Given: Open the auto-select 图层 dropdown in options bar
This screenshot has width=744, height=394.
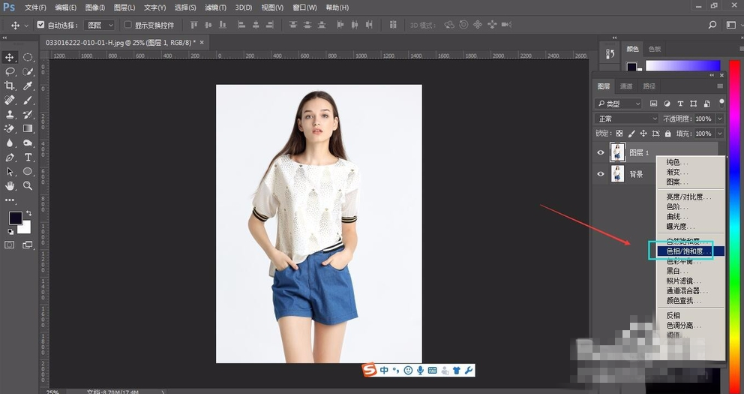Looking at the screenshot, I should pos(100,25).
